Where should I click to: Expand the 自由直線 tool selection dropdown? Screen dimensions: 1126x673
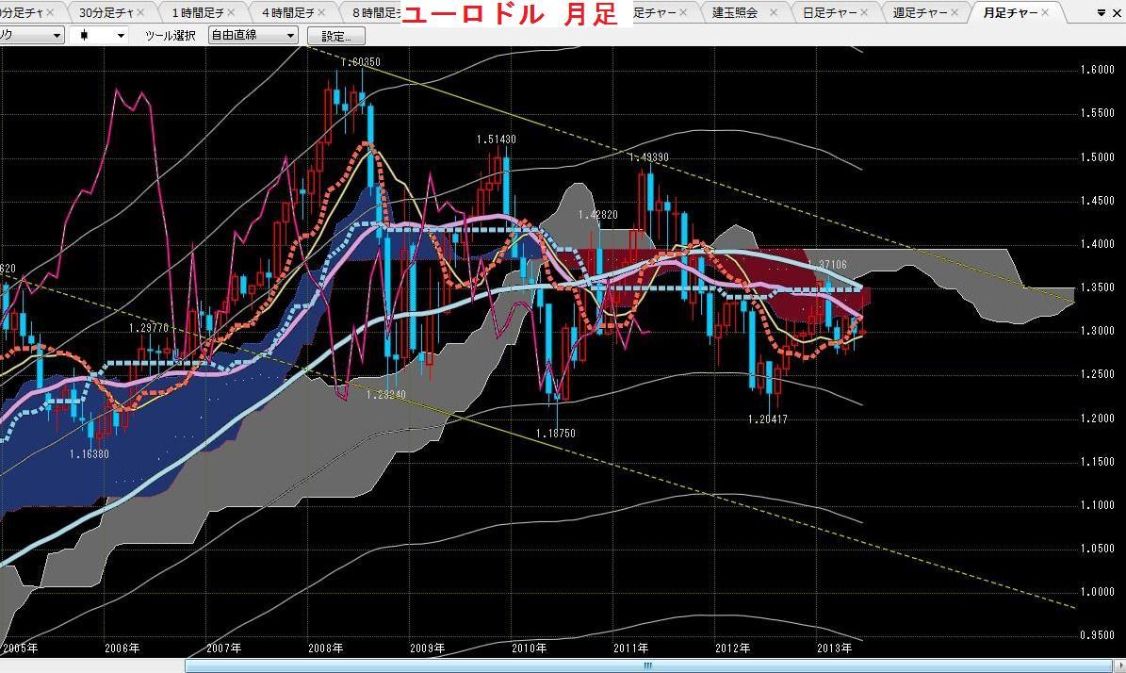click(253, 35)
